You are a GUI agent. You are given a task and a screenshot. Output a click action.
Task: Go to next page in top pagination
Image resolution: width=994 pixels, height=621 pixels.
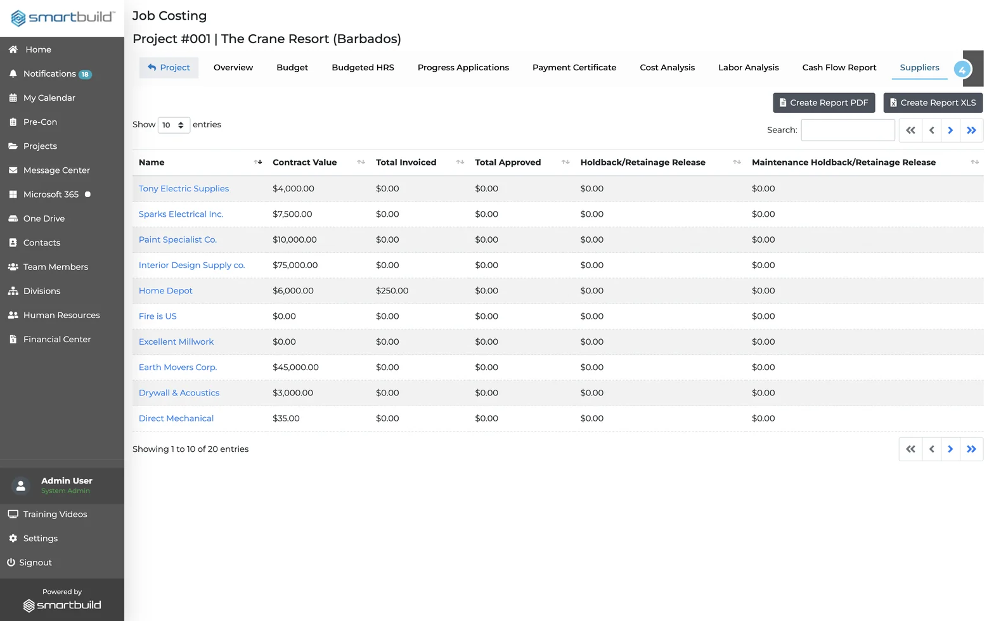click(950, 131)
